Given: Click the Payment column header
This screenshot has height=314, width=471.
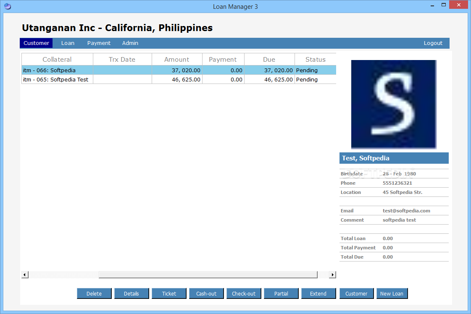Looking at the screenshot, I should [x=223, y=60].
